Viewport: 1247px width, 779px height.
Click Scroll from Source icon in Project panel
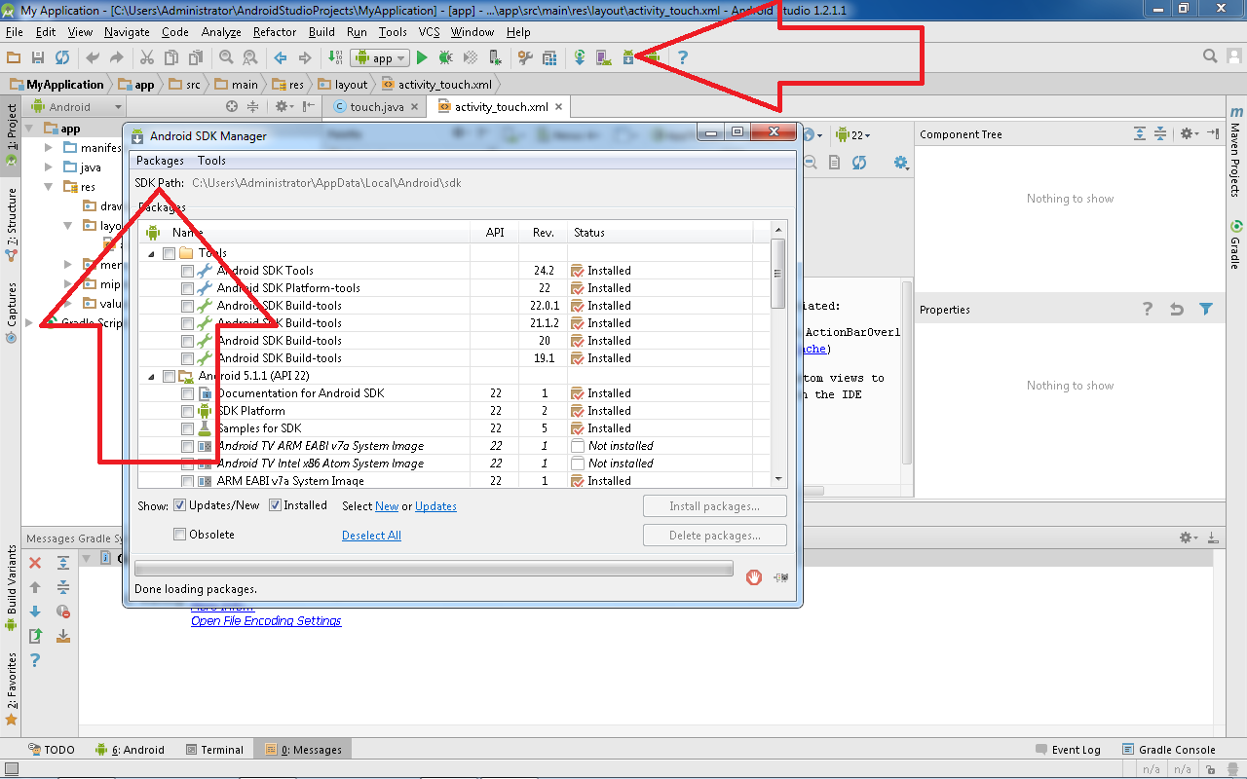coord(232,107)
